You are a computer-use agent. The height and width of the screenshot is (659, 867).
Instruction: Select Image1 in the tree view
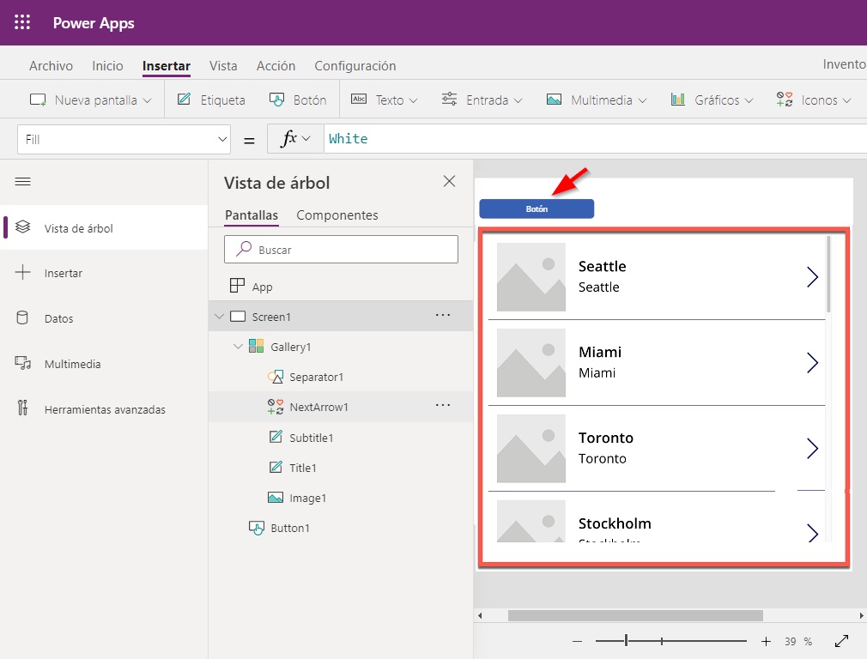click(x=341, y=499)
